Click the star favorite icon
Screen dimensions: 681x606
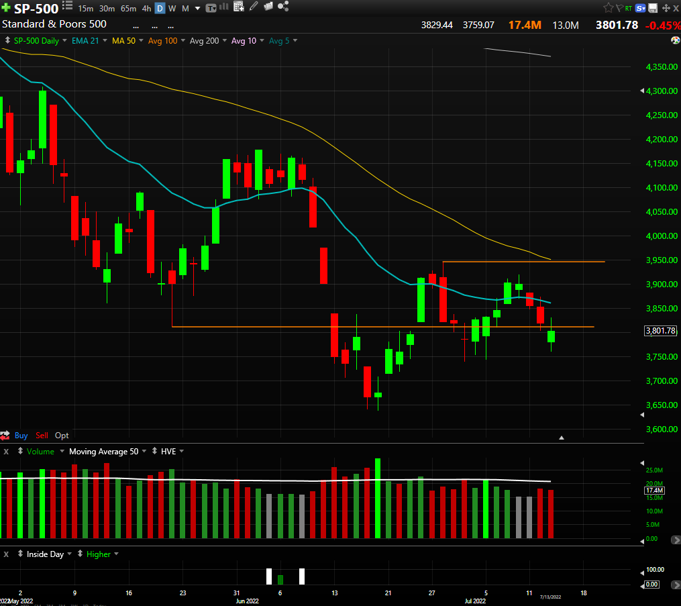609,7
